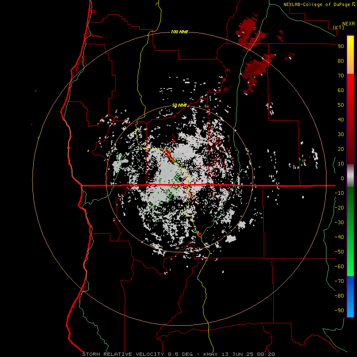Click the yellow-orange top segment of the color bar
The width and height of the screenshot is (357, 357).
[350, 55]
